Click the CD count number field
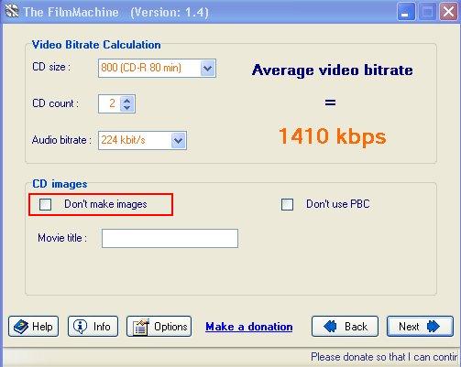461x367 pixels. pyautogui.click(x=109, y=103)
